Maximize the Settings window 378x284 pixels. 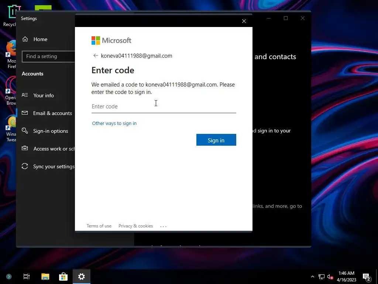point(286,18)
